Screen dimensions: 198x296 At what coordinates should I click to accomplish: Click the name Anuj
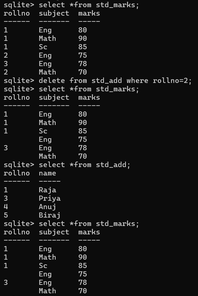click(x=47, y=207)
